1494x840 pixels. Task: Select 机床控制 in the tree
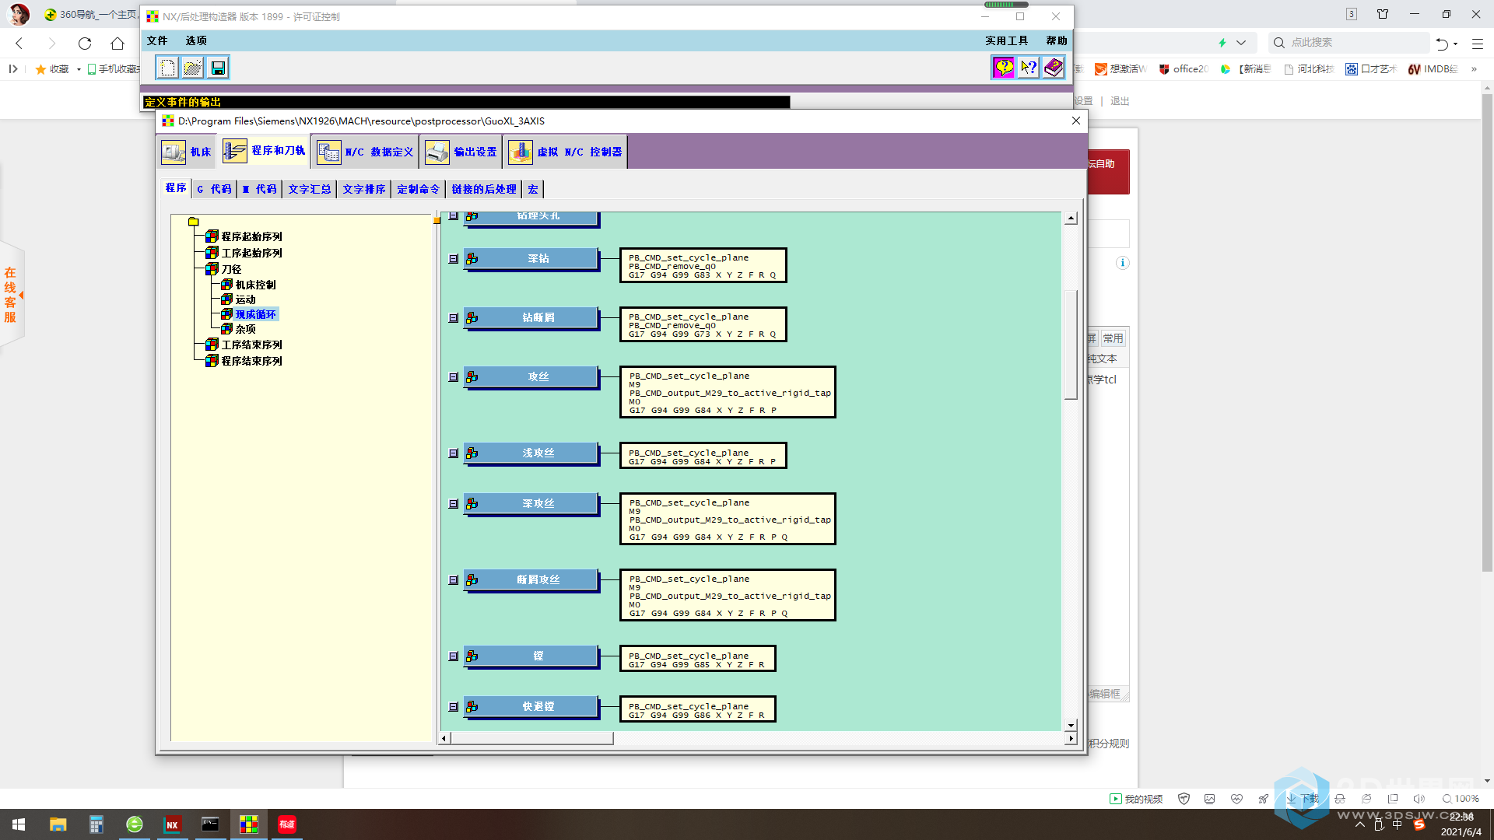pos(255,285)
